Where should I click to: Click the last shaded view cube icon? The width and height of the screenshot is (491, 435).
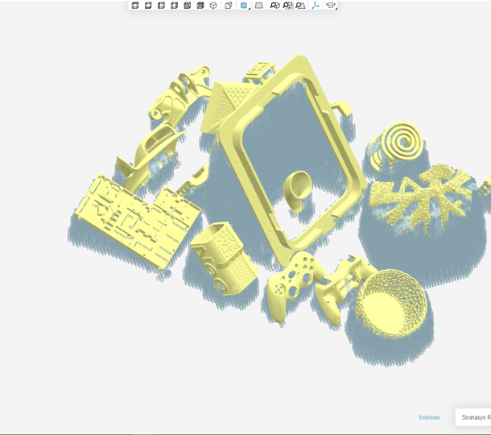(x=200, y=6)
